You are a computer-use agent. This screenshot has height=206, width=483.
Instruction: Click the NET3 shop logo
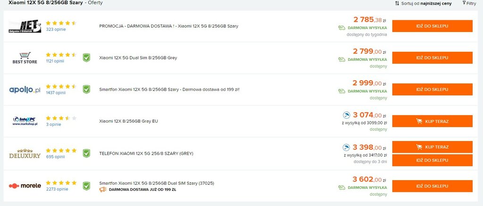[x=25, y=26]
